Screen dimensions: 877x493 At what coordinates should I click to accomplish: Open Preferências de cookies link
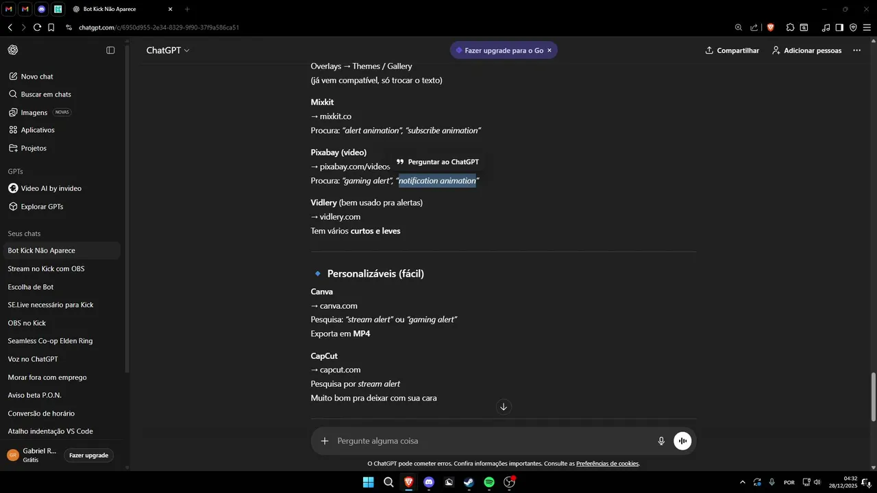coord(608,464)
